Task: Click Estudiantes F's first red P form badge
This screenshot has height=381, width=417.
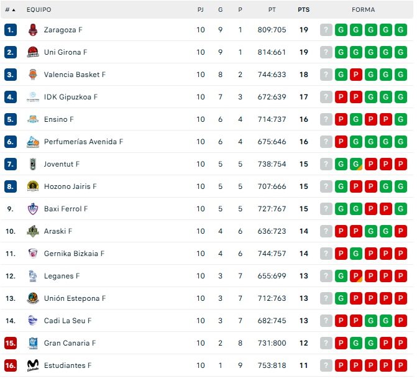Action: click(x=341, y=365)
